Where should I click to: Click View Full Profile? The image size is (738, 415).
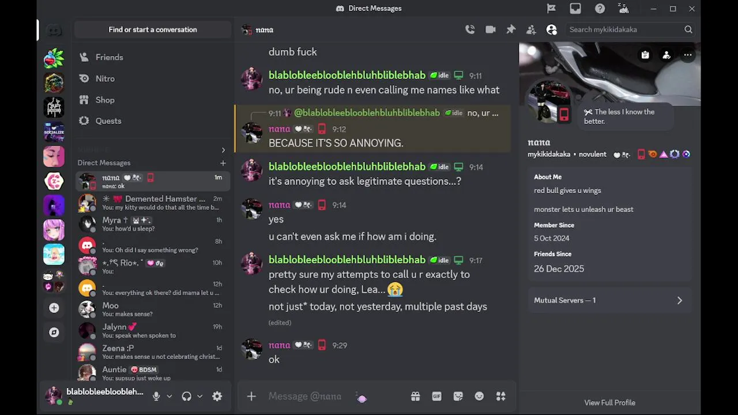point(609,402)
